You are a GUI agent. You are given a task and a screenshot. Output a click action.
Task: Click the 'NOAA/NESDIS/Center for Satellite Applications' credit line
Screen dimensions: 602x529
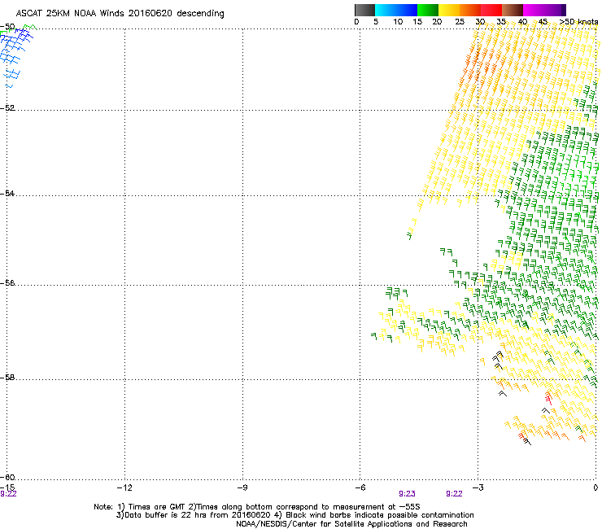coord(351,524)
